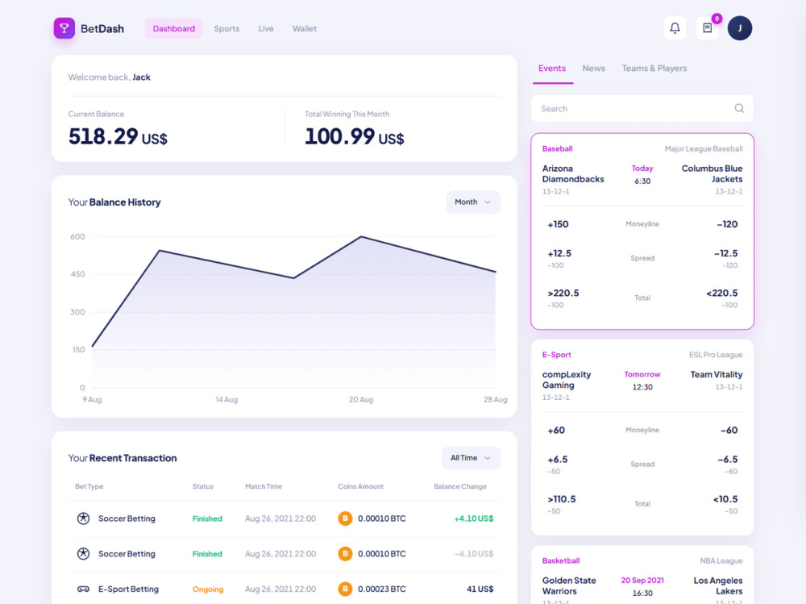
Task: Pick the -12.5 spread bet
Action: (x=726, y=258)
